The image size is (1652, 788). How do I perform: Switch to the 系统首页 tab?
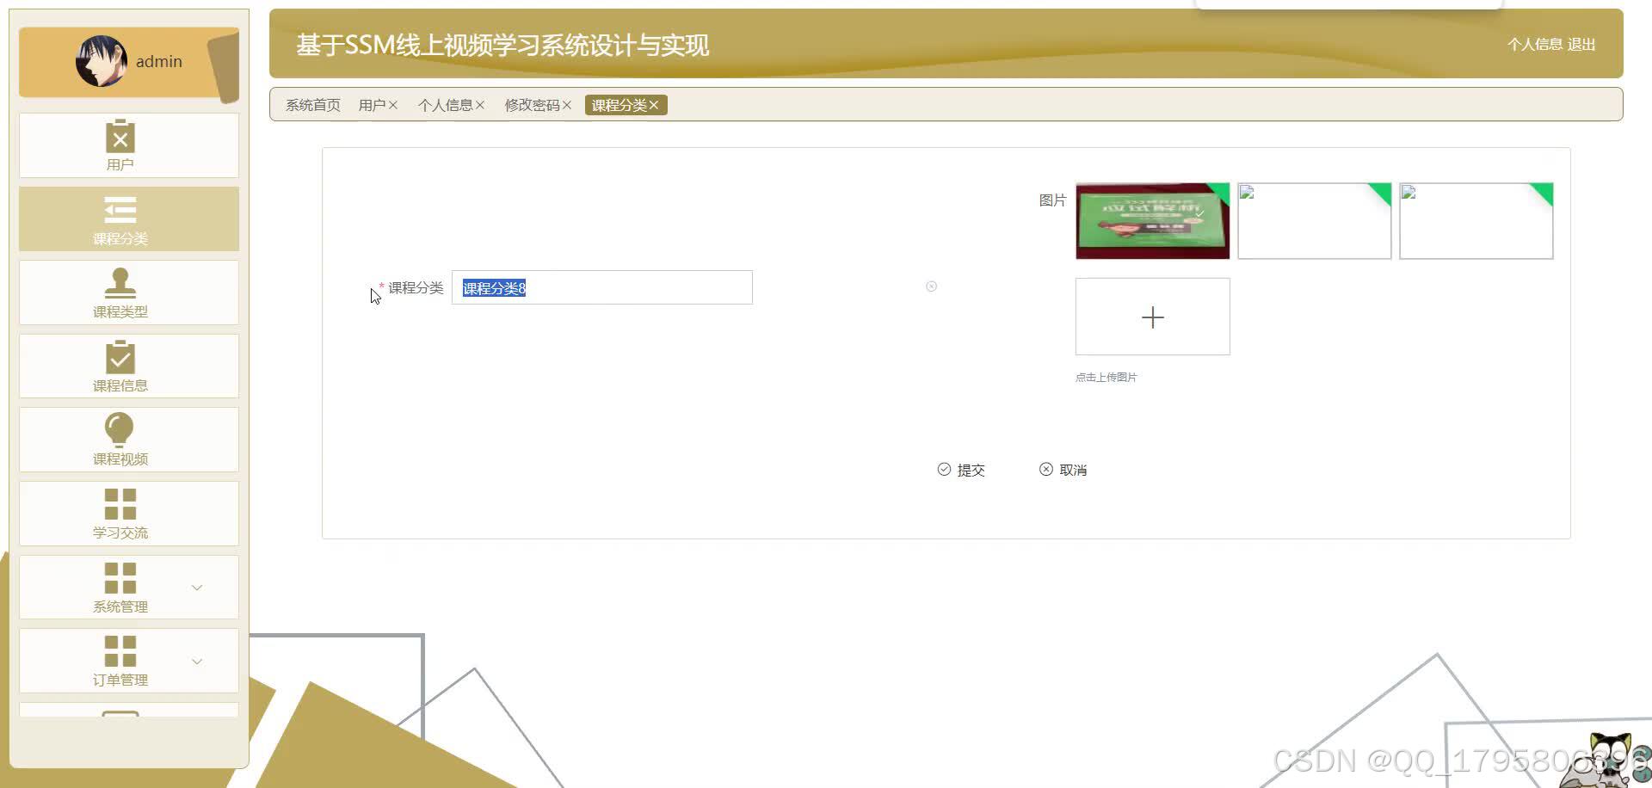click(311, 104)
